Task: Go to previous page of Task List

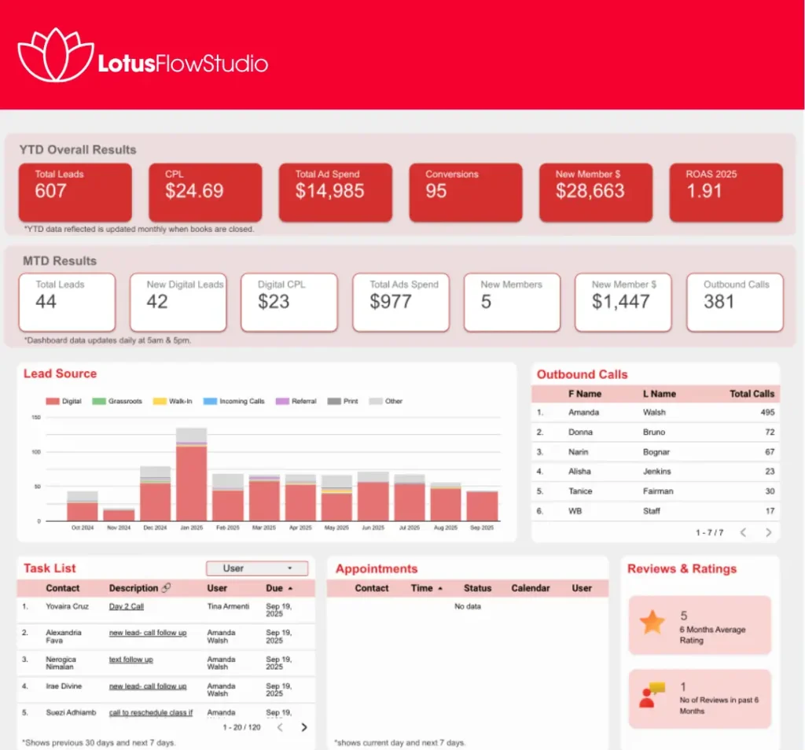Action: [280, 727]
